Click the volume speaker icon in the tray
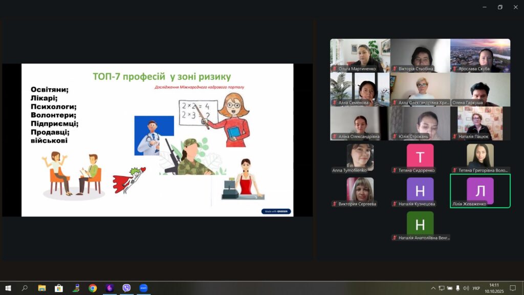 [x=465, y=288]
